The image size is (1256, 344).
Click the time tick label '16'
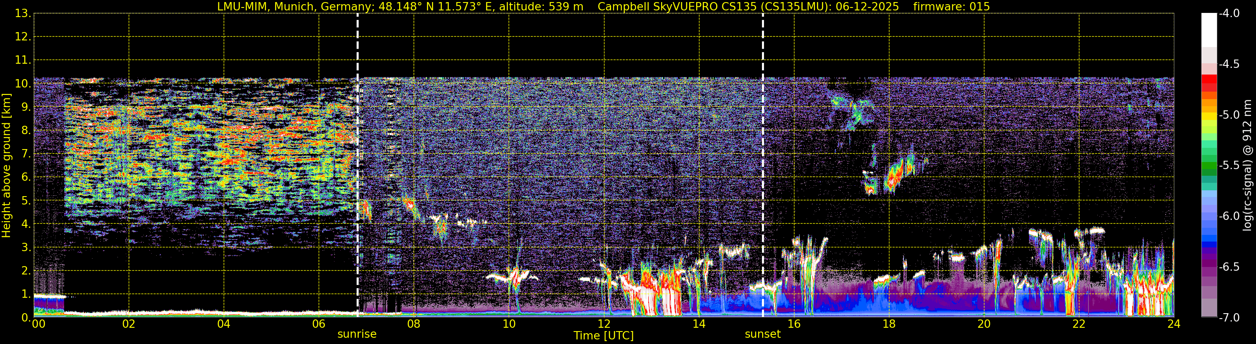(x=794, y=324)
